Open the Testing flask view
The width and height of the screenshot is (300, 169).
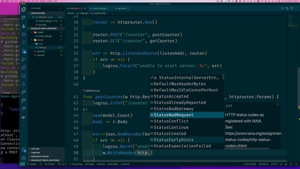click(23, 84)
